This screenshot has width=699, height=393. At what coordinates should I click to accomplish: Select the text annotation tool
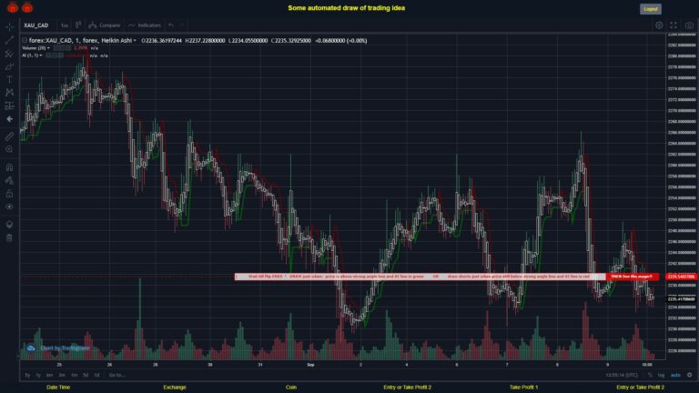(x=9, y=80)
